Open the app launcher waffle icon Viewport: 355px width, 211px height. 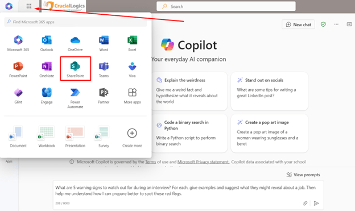(29, 6)
